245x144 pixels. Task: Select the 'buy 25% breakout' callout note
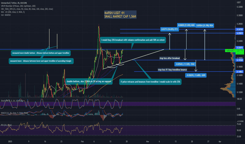[133, 40]
